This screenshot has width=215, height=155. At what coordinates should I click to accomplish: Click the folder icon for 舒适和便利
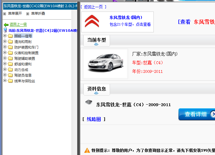pos(10,64)
